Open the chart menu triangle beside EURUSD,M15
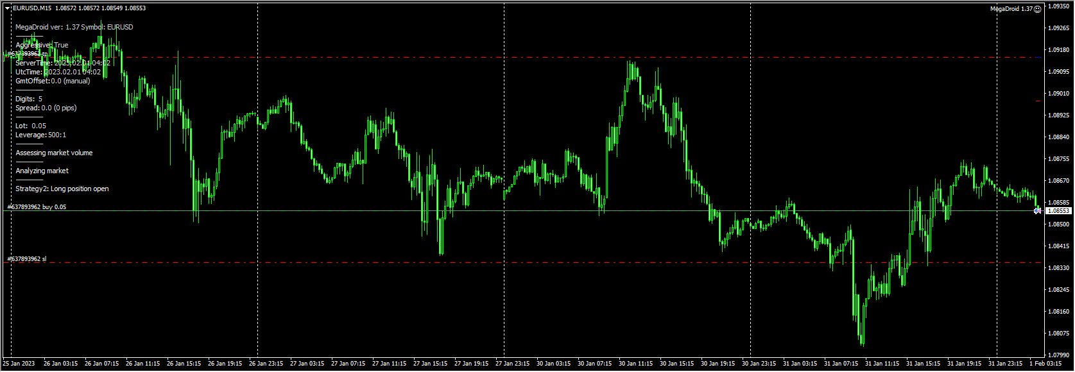1075x372 pixels. coord(7,8)
